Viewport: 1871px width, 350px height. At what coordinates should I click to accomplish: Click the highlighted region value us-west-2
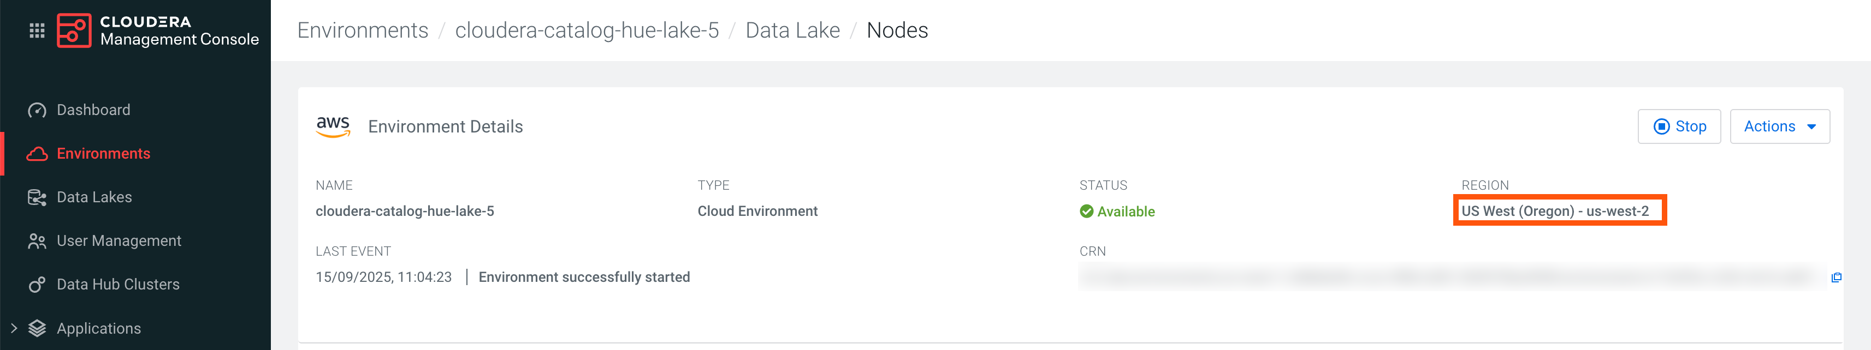click(1554, 211)
